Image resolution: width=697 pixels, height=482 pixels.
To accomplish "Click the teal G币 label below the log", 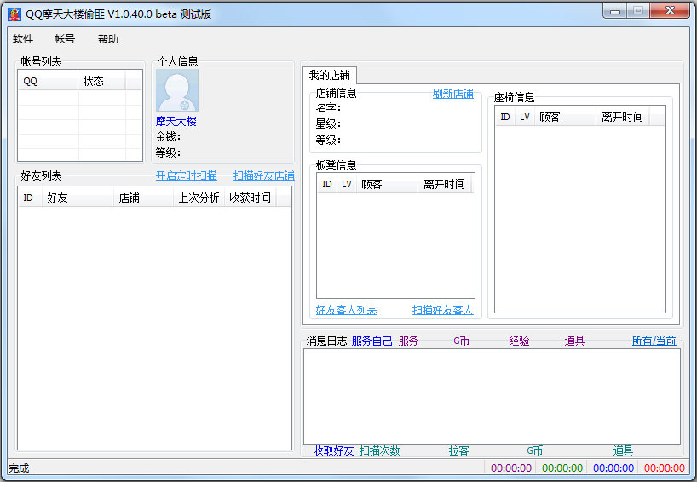I will pos(535,450).
